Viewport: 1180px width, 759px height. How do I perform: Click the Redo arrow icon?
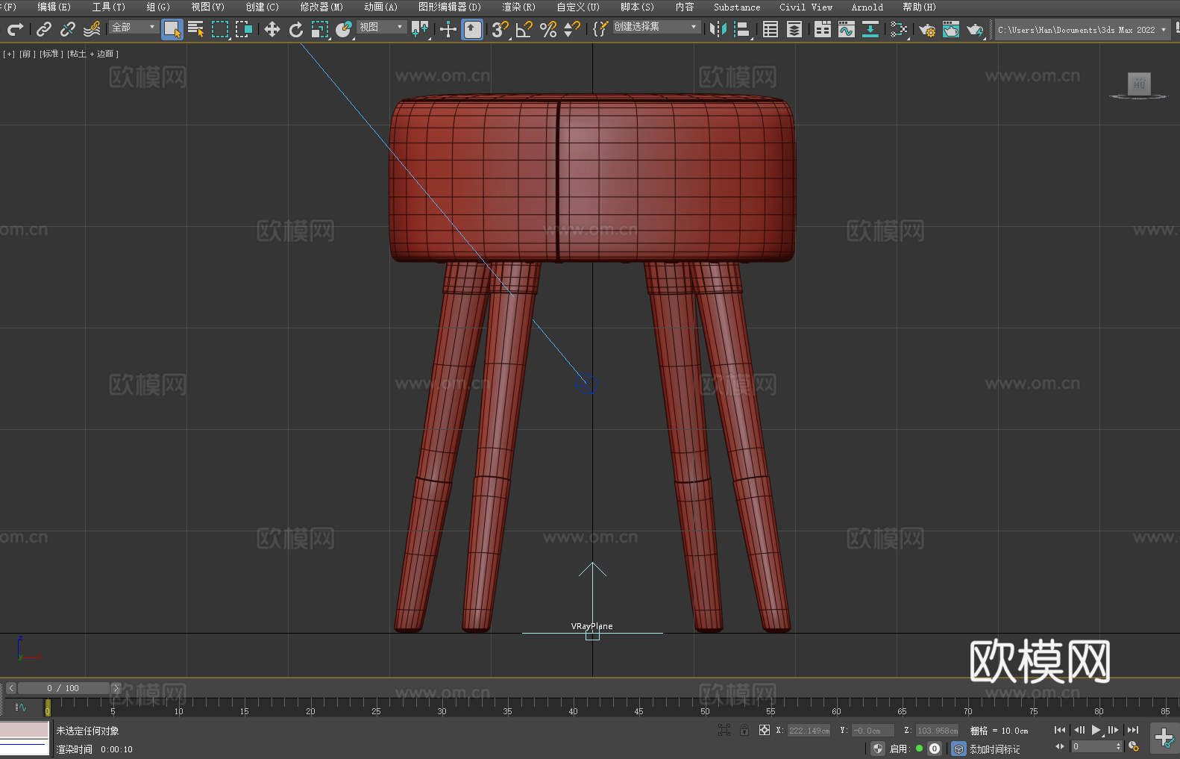15,29
